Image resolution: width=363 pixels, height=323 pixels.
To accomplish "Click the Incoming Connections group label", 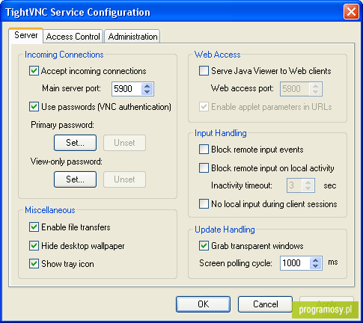I will click(x=64, y=55).
